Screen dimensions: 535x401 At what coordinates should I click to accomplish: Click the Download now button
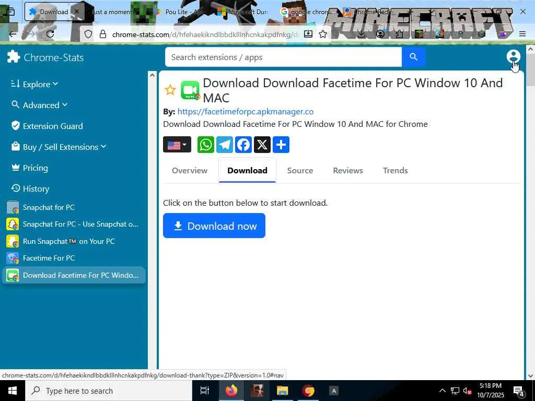(x=214, y=226)
